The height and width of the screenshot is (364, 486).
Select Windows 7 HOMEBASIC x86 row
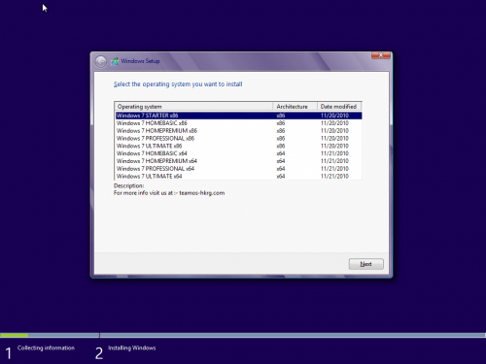(238, 123)
